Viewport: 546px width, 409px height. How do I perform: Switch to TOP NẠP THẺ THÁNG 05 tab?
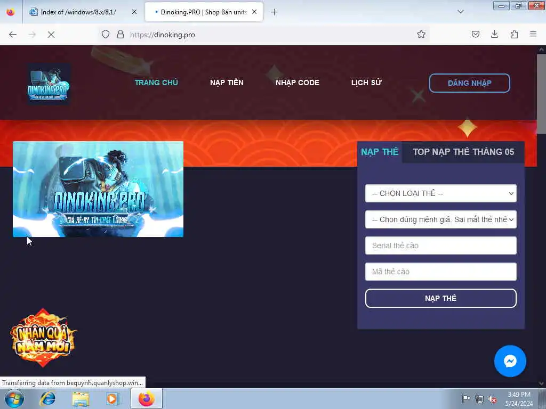tap(463, 152)
